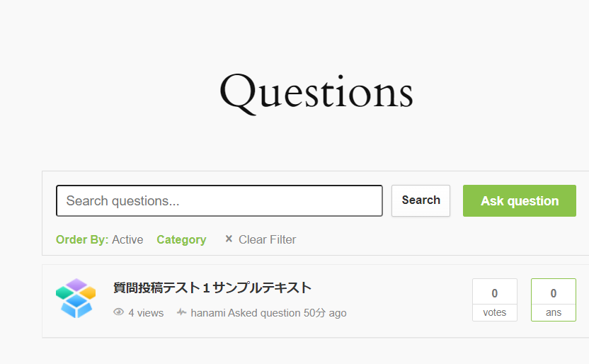Screen dimensions: 589x364
Task: Click the "ans" label in green box
Action: pyautogui.click(x=554, y=312)
